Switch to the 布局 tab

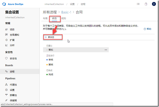point(45,18)
